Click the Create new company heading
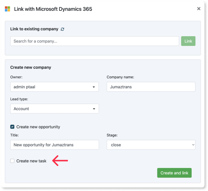 31,68
